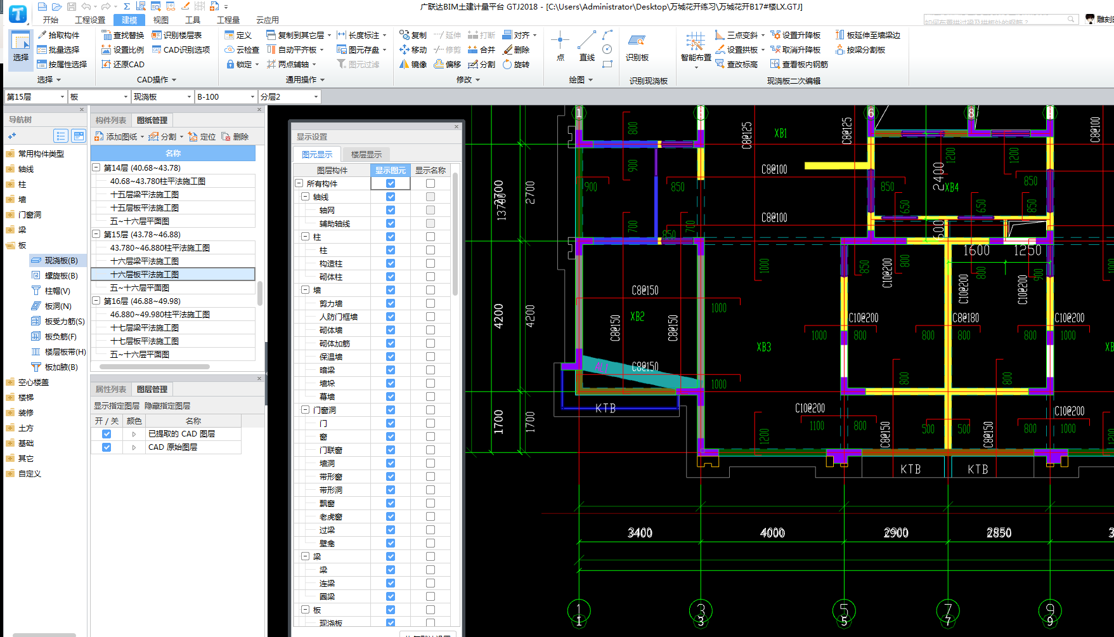
Task: Close the 显示设置 panel
Action: (x=457, y=127)
